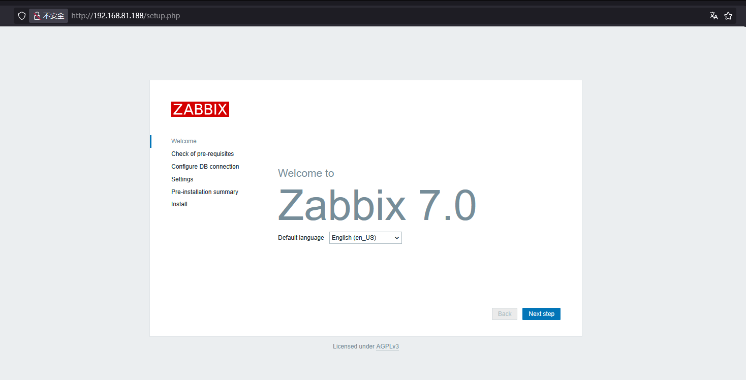Open Configure DB connection step

(x=205, y=166)
